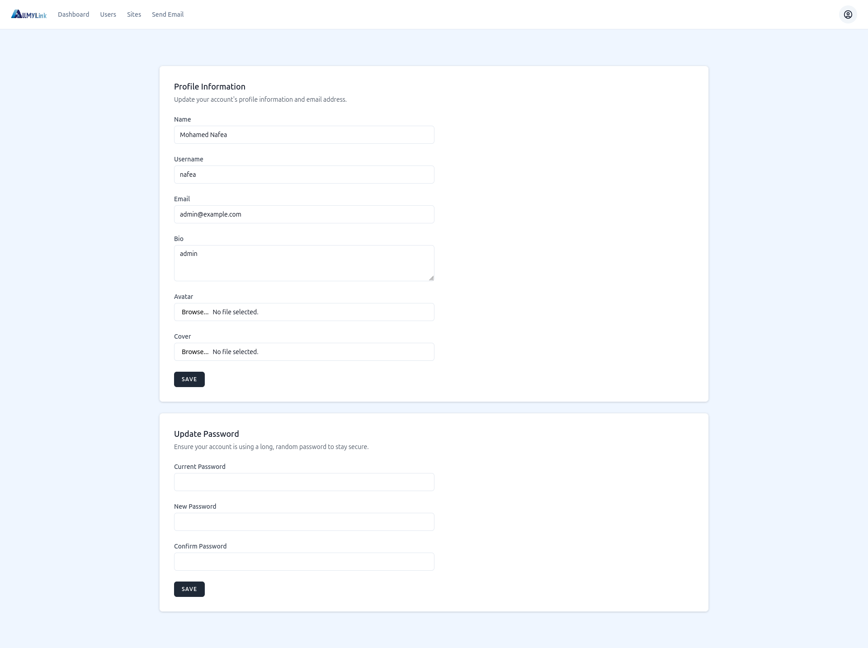Click into the Name input field
This screenshot has height=648, width=868.
[304, 135]
